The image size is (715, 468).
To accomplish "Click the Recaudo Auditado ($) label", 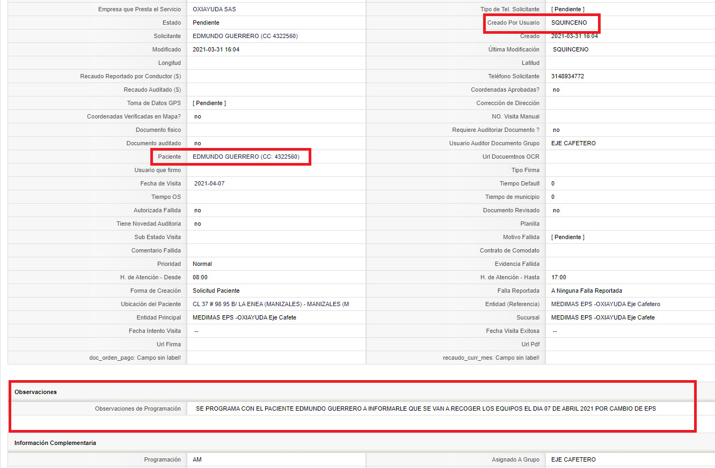I will coord(152,90).
